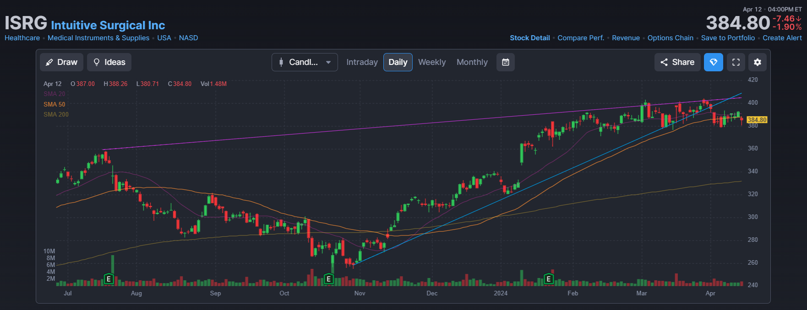Screen dimensions: 807x310
Task: Open the Draw tool
Action: [61, 62]
